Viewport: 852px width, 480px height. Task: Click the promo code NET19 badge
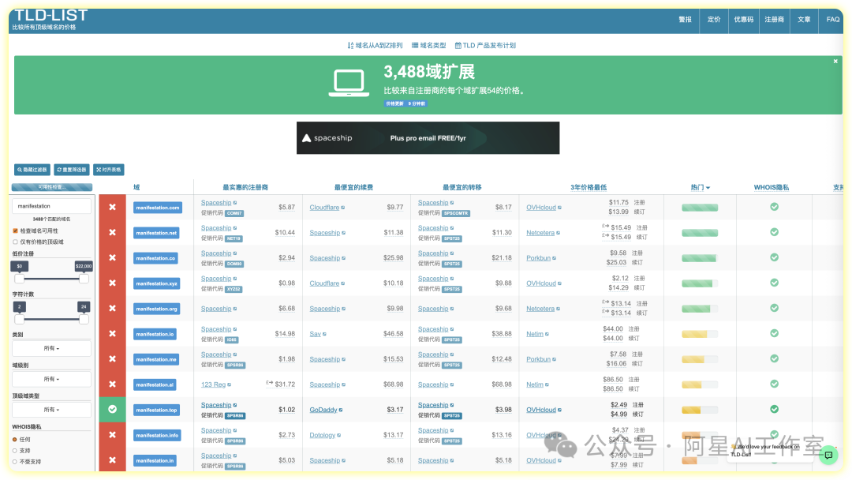point(234,238)
